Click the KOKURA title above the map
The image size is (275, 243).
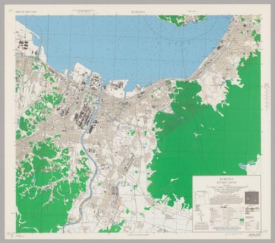[x=138, y=12]
